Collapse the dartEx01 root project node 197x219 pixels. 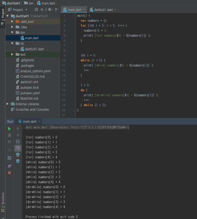click(x=8, y=16)
